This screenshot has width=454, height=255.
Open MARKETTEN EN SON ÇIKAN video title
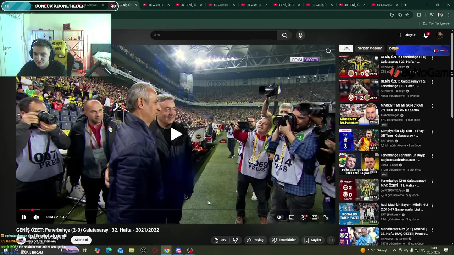[x=401, y=108]
